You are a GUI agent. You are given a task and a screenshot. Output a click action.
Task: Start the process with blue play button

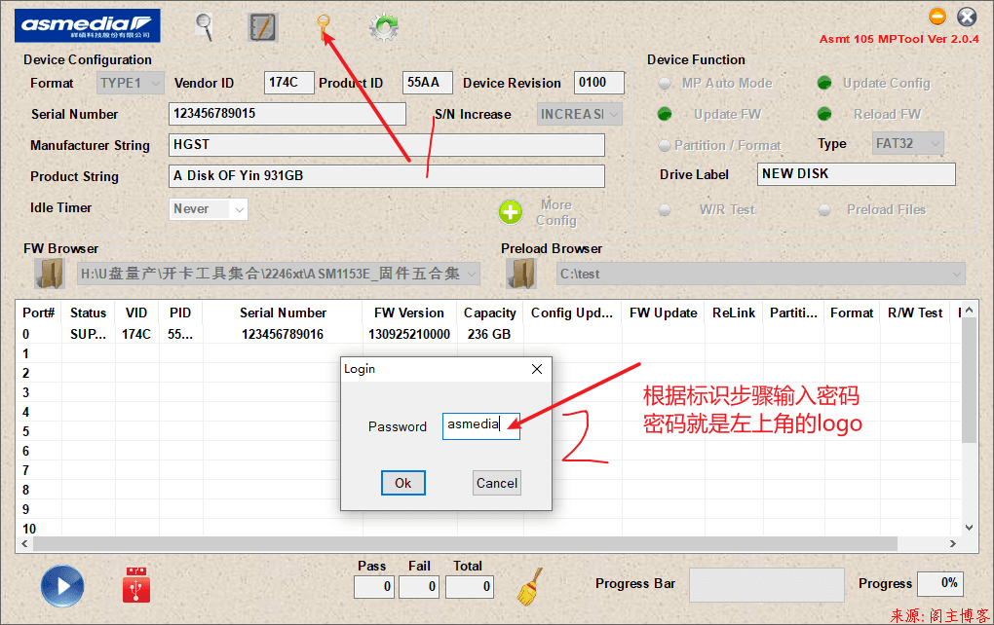(62, 586)
